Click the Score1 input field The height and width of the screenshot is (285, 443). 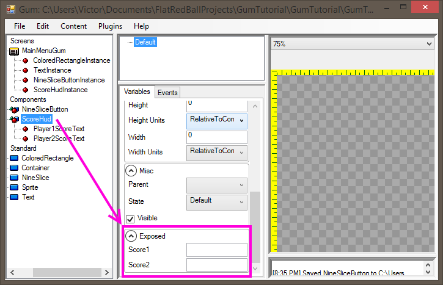point(216,250)
